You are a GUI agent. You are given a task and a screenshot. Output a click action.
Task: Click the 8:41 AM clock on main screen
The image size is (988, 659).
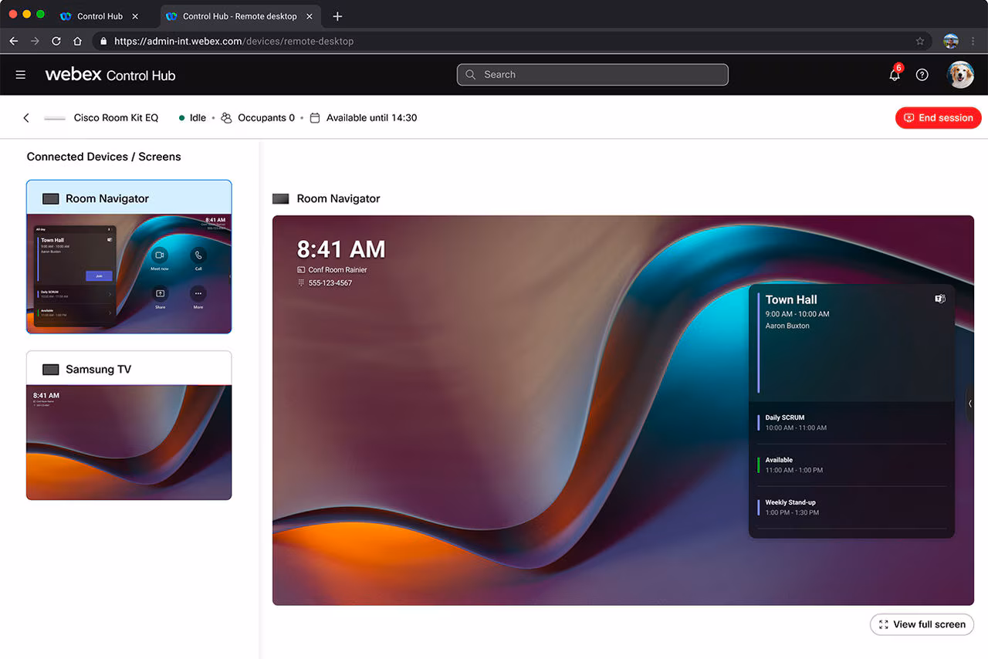(x=341, y=249)
